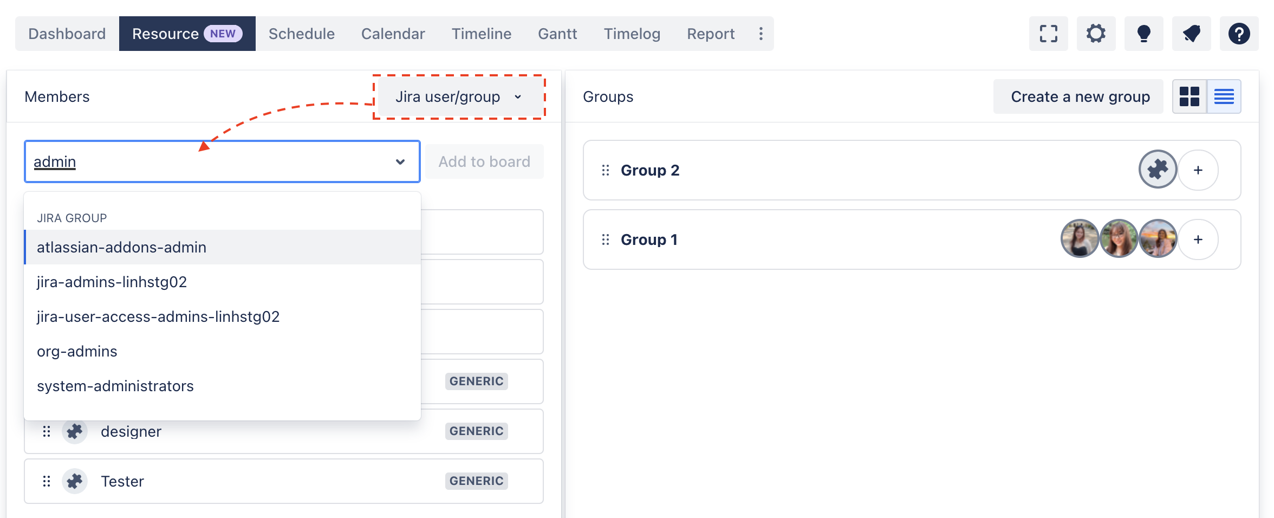Viewport: 1274px width, 518px height.
Task: Grab the drag handle beside Group 1
Action: tap(606, 239)
